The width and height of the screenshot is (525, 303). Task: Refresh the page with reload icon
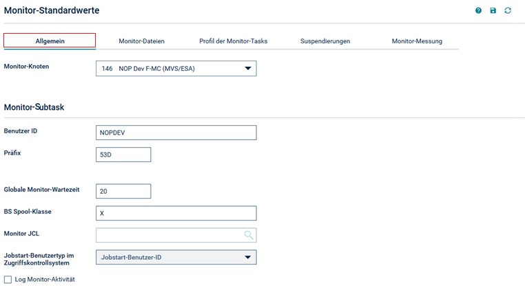click(508, 11)
